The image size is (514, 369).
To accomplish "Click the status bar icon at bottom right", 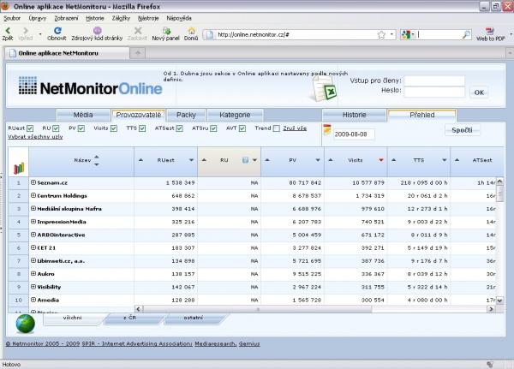I will pyautogui.click(x=490, y=365).
